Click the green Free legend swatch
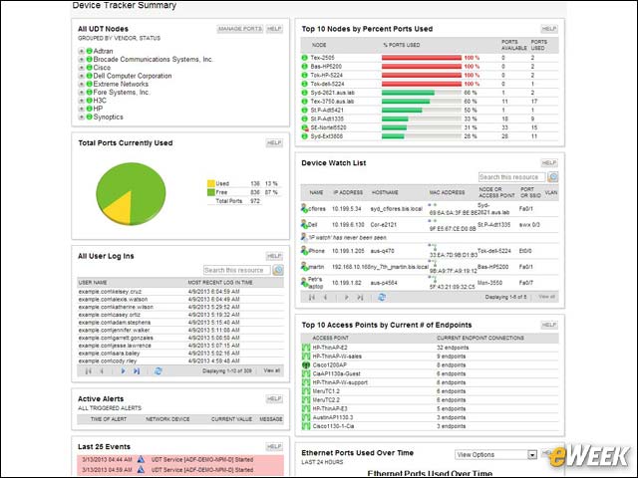This screenshot has height=478, width=638. [x=210, y=192]
